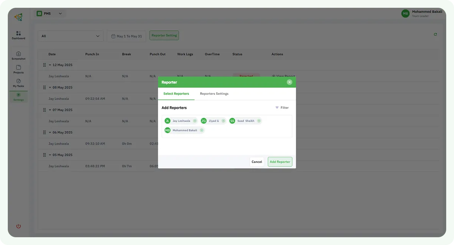
Task: Click the Mohammed Bakali profile name
Action: 427,11
